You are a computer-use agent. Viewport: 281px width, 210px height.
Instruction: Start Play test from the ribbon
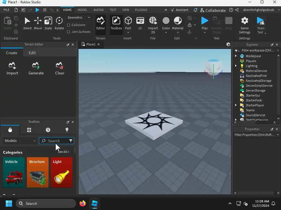(x=204, y=23)
